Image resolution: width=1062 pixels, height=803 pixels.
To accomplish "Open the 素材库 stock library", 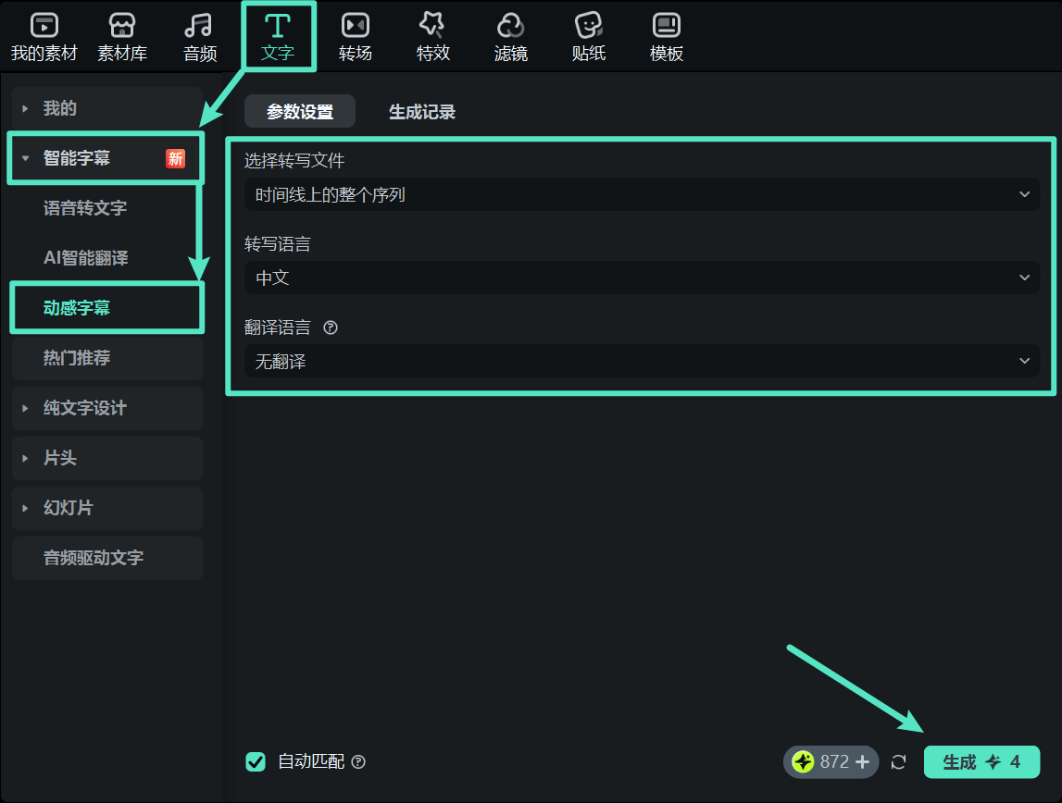I will (x=123, y=35).
